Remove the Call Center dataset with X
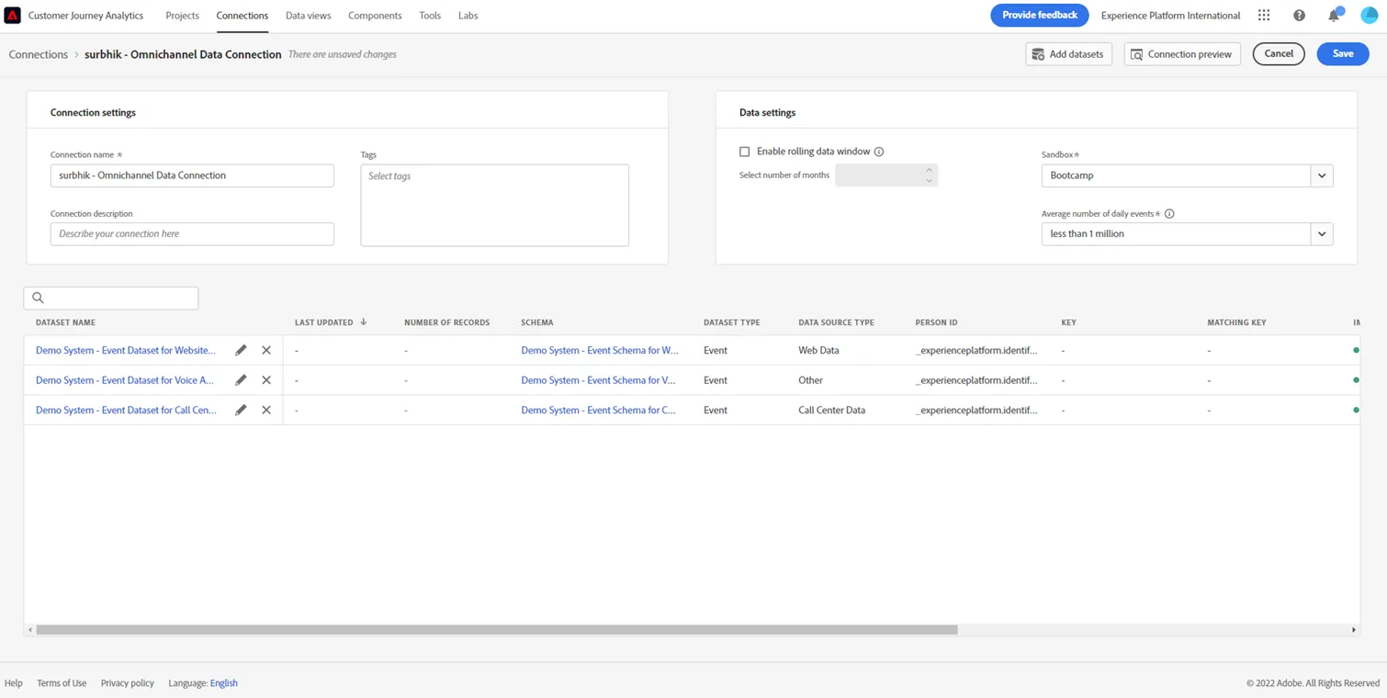Viewport: 1387px width, 698px height. tap(266, 411)
